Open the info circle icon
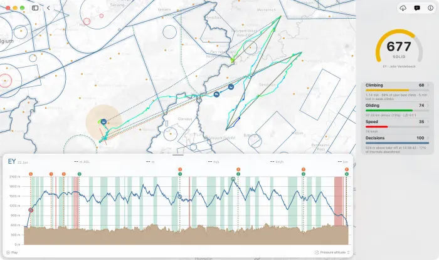Image resolution: width=439 pixels, height=260 pixels. (x=431, y=8)
